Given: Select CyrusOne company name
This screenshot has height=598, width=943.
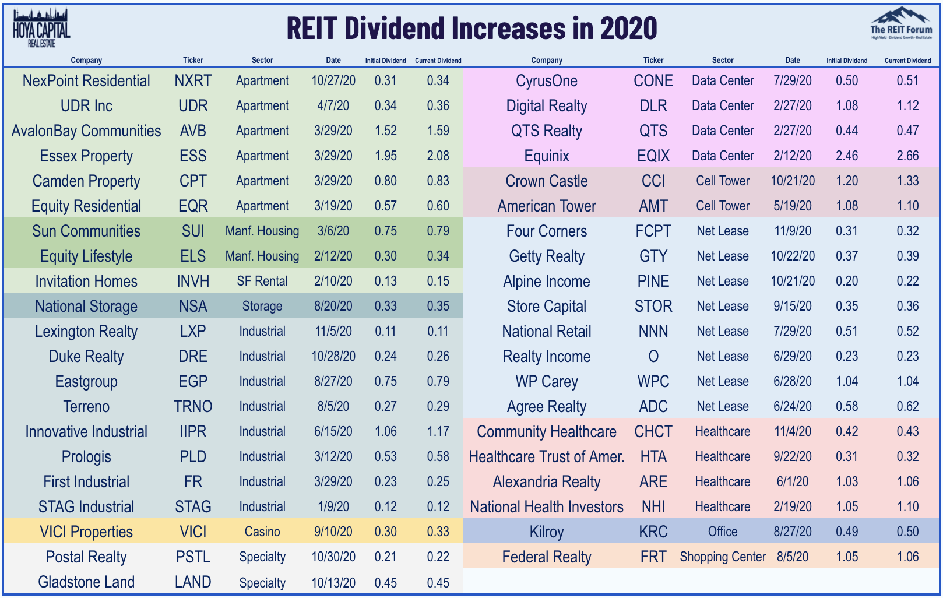Looking at the screenshot, I should click(x=547, y=81).
